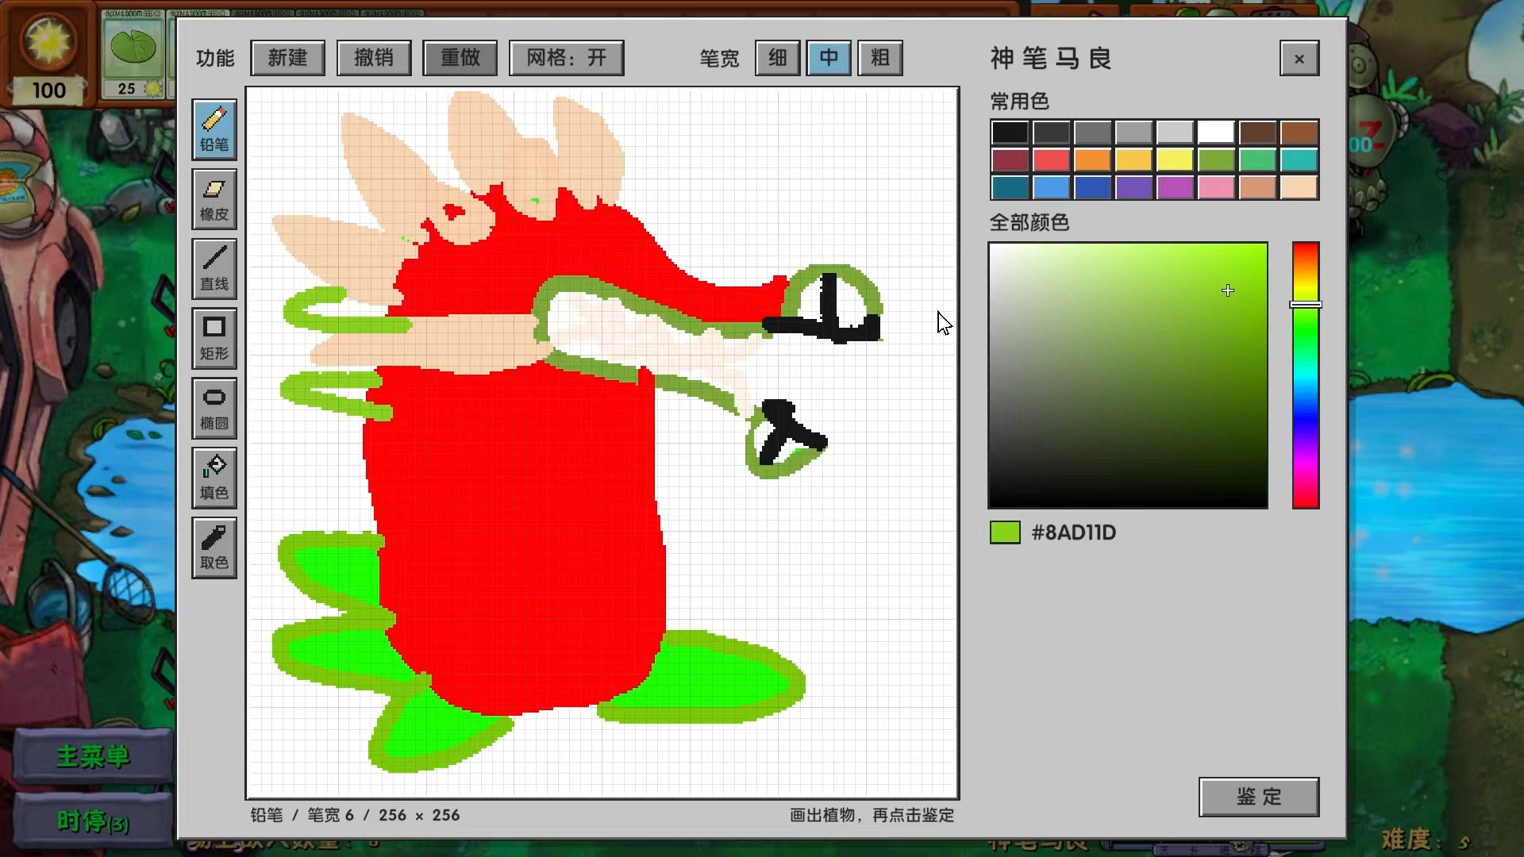Pick the light blue swatch in third row
This screenshot has width=1524, height=857.
[1051, 187]
